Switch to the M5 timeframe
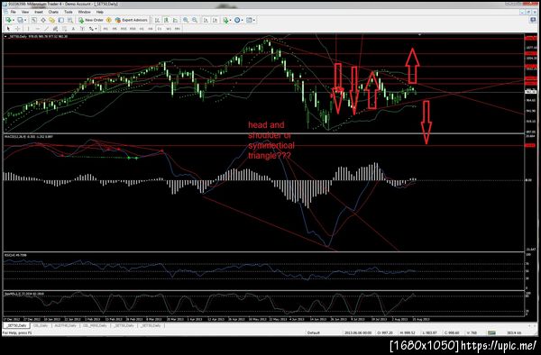Viewport: 541px width, 355px height. pos(115,29)
